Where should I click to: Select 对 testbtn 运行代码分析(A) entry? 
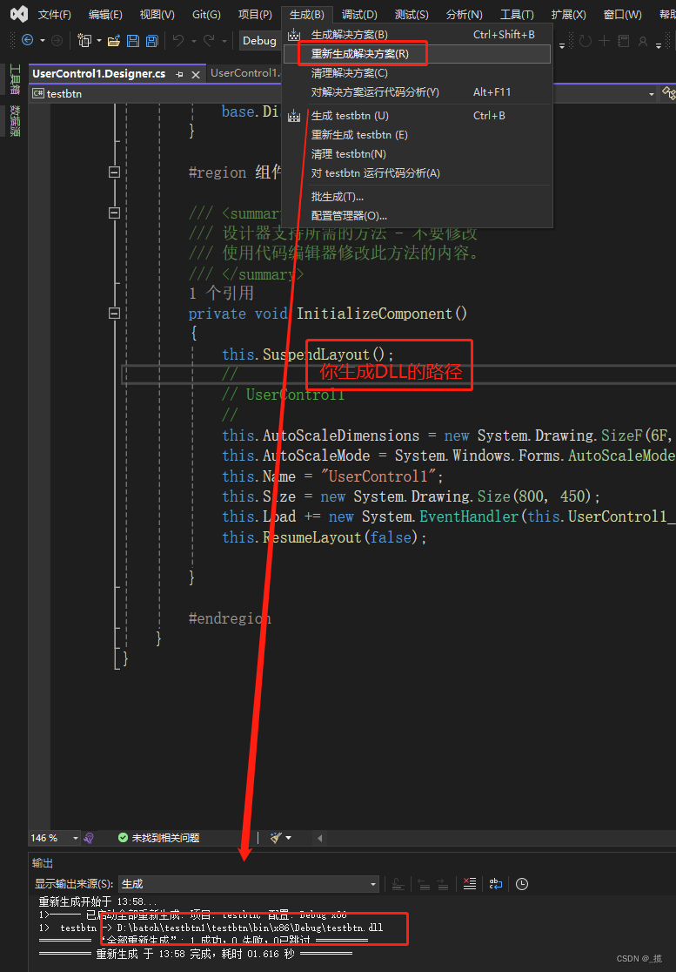click(x=418, y=173)
